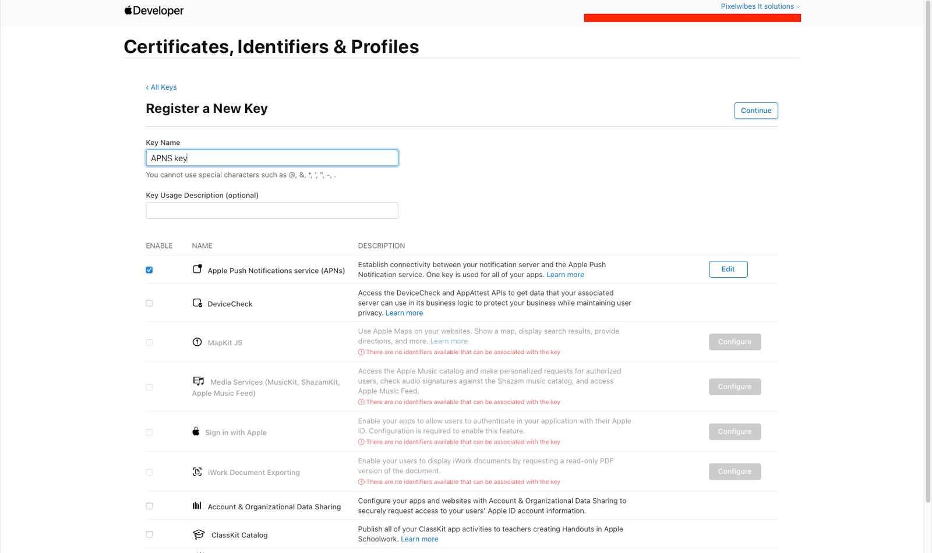Expand the Pixelwibes It solutions account menu
932x553 pixels.
point(760,6)
